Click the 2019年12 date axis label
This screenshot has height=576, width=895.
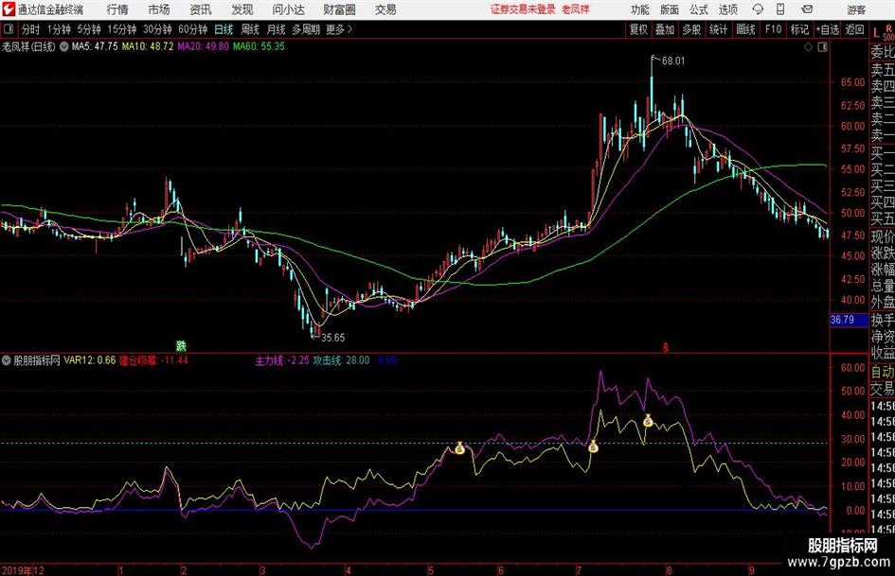[23, 570]
